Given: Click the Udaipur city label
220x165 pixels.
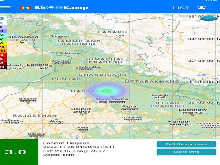Looking at the screenshot, I should coord(37,135).
